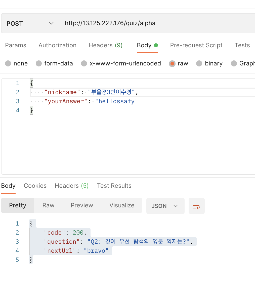Open the POST method dropdown
This screenshot has height=296, width=255.
(x=30, y=23)
